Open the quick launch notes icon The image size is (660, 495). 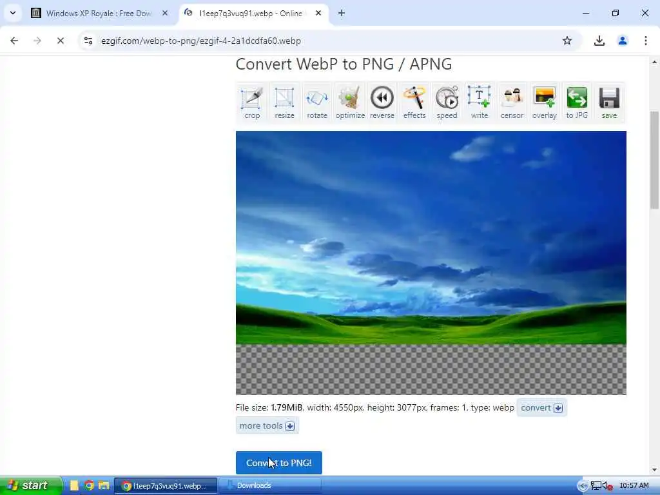[74, 486]
